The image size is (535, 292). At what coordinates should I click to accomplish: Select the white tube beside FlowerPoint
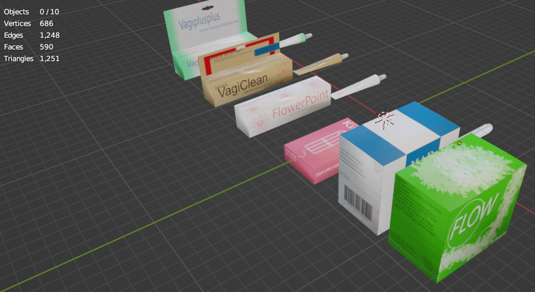click(x=358, y=86)
